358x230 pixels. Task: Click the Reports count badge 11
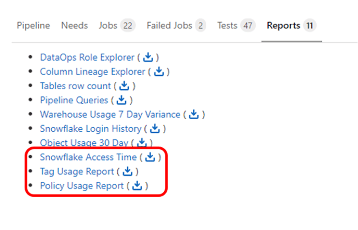pyautogui.click(x=310, y=25)
